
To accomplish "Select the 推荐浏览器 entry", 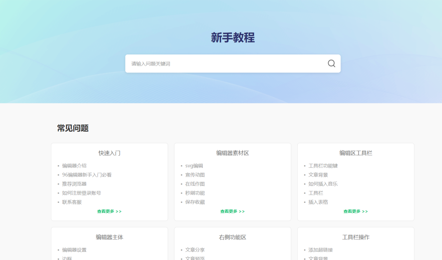I will (74, 184).
